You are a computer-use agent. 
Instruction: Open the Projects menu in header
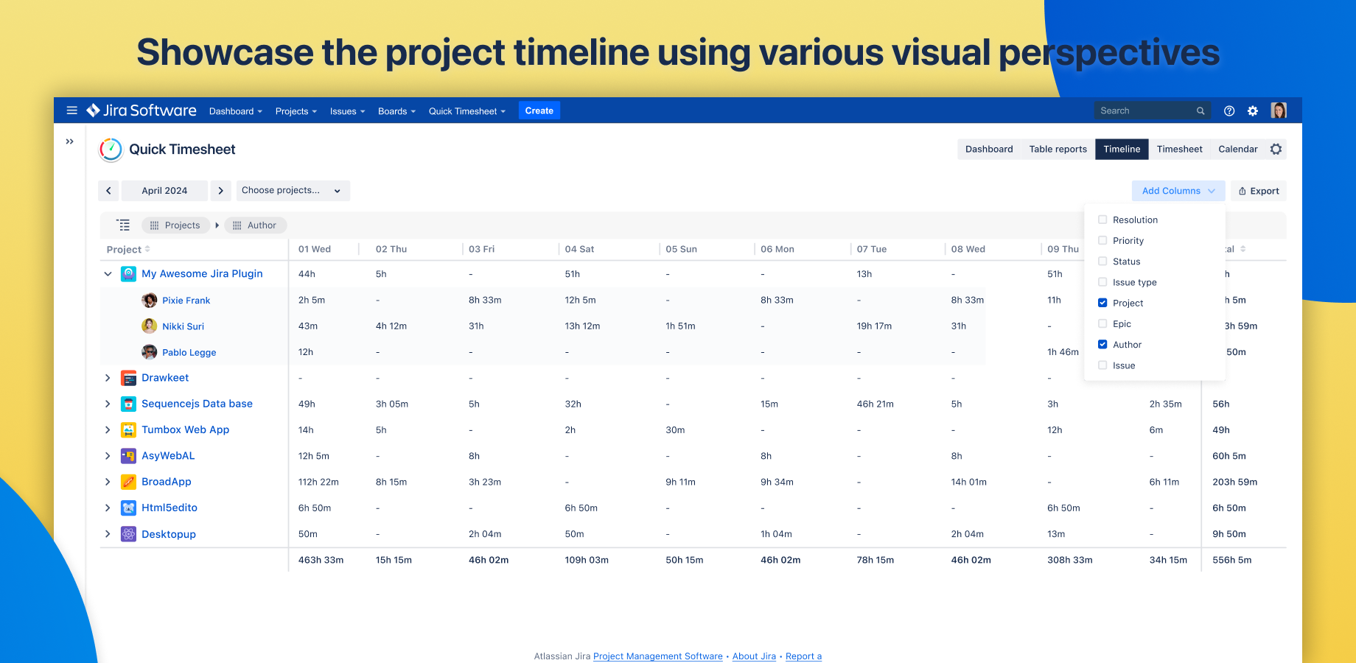pyautogui.click(x=296, y=111)
